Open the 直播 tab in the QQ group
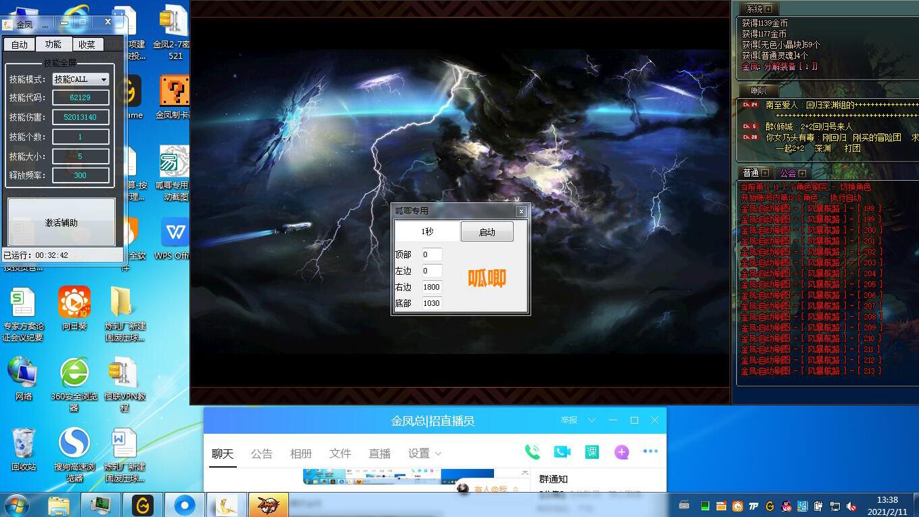Screen dimensions: 919x517 coord(380,453)
